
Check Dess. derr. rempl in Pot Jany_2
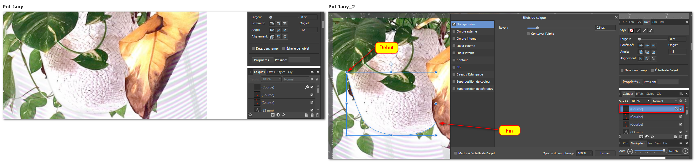[x=622, y=70]
